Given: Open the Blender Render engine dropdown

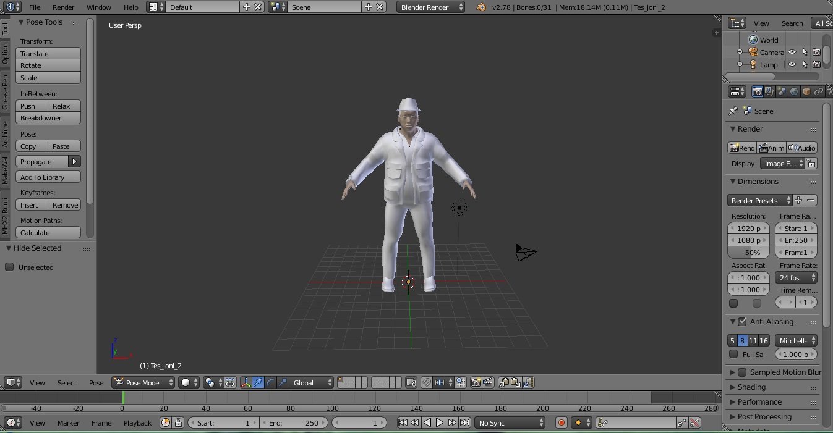Looking at the screenshot, I should [430, 7].
